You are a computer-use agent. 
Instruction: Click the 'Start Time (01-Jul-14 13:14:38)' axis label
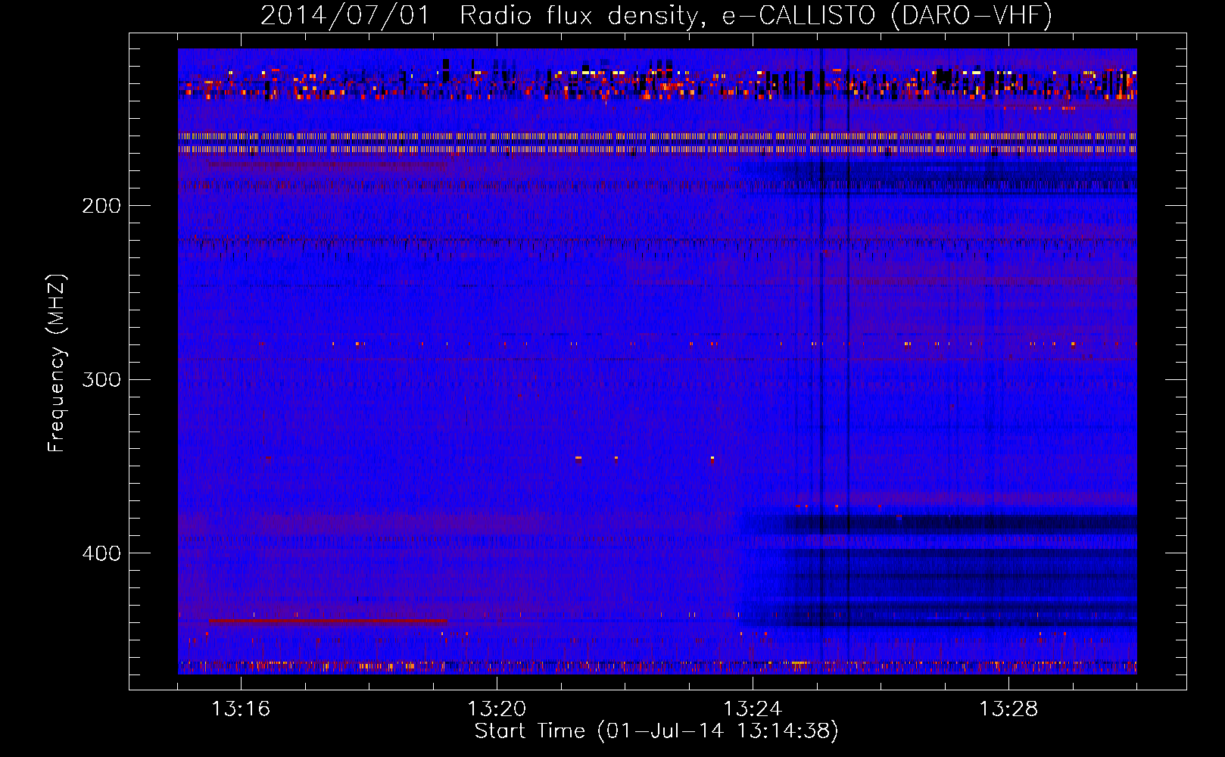pyautogui.click(x=656, y=731)
